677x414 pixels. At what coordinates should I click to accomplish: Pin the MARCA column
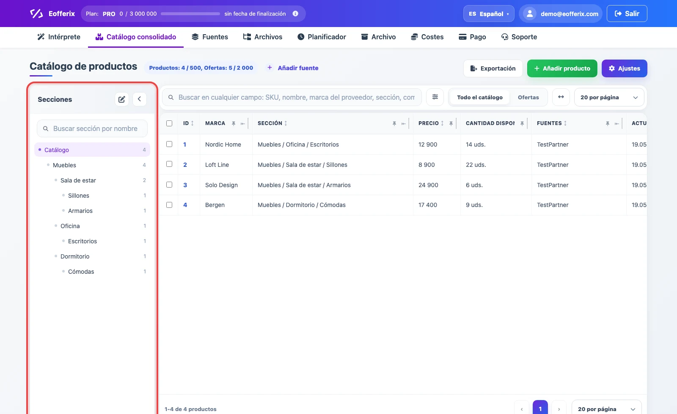(234, 123)
